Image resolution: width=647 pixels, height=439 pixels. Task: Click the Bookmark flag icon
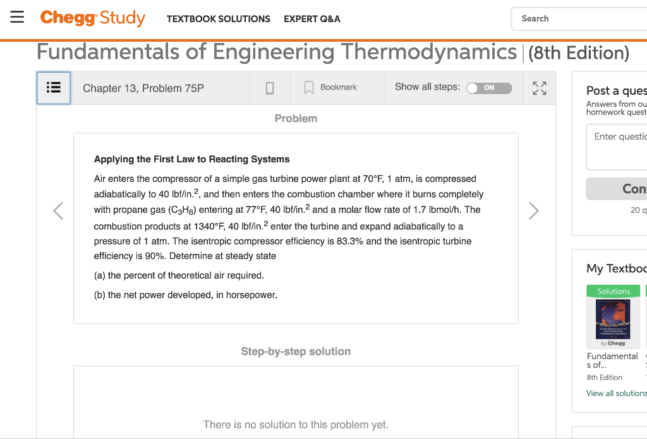tap(308, 87)
